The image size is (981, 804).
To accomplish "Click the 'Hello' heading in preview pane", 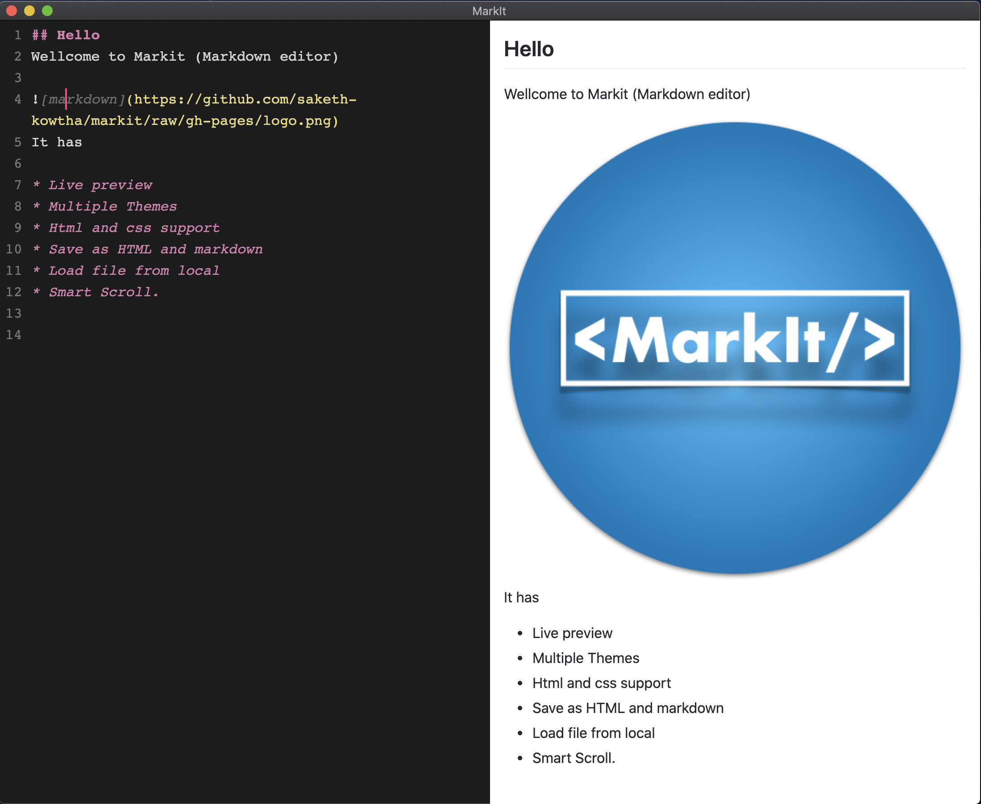I will coord(528,49).
